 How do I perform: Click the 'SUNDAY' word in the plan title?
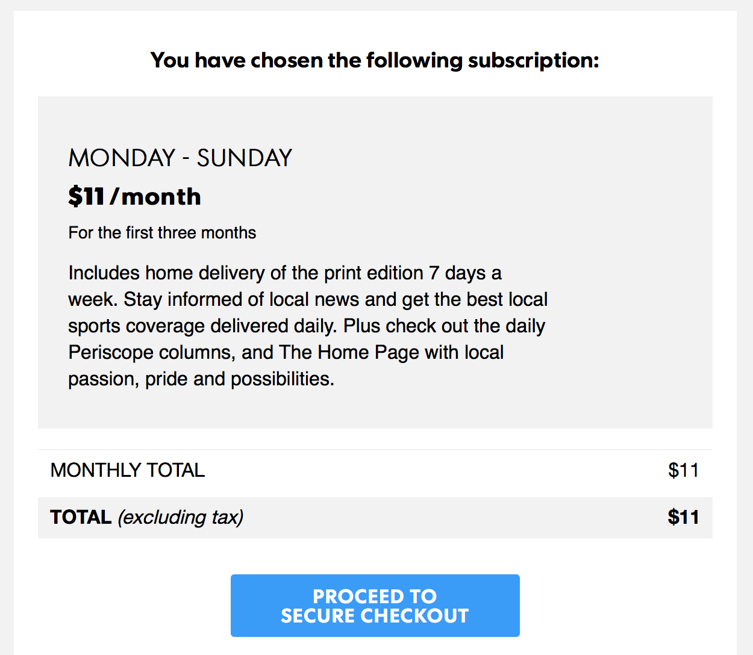244,158
